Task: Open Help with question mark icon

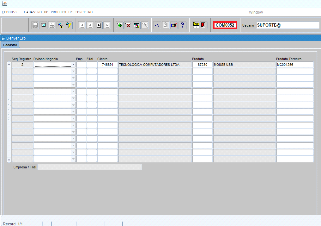Action: tap(182, 25)
